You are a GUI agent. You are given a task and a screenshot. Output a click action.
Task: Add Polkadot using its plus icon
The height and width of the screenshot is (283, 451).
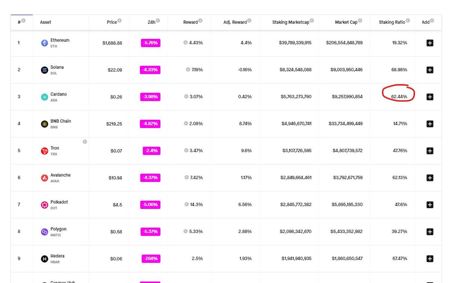point(430,205)
